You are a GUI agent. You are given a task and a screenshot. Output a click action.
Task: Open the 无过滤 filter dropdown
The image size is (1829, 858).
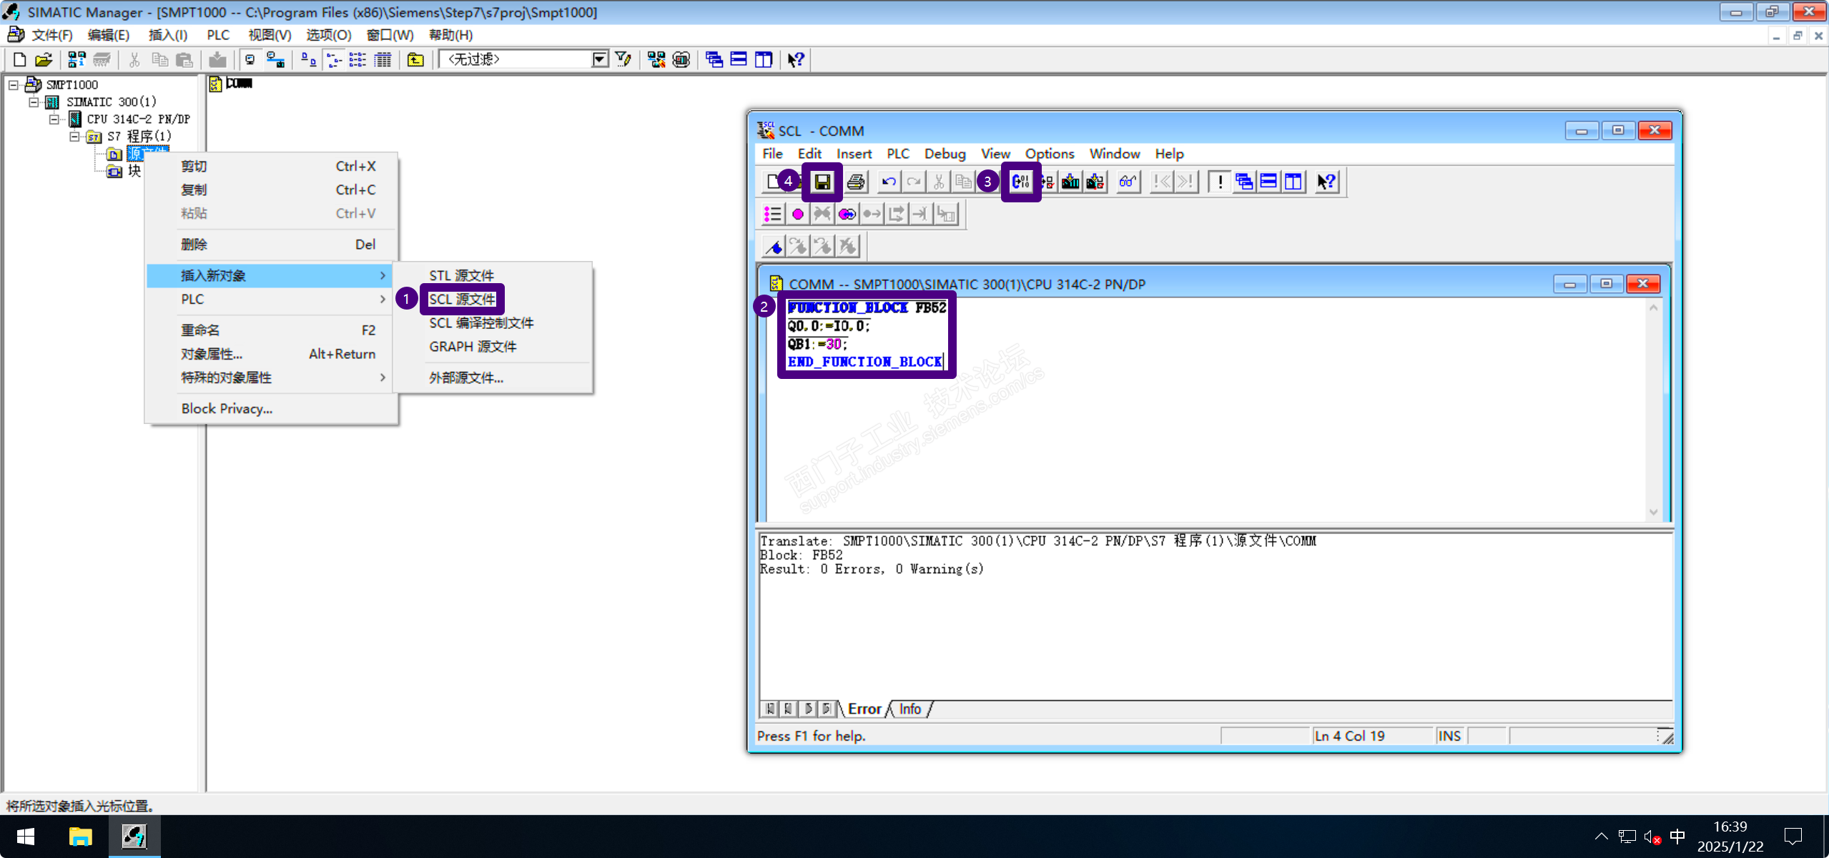tap(599, 59)
